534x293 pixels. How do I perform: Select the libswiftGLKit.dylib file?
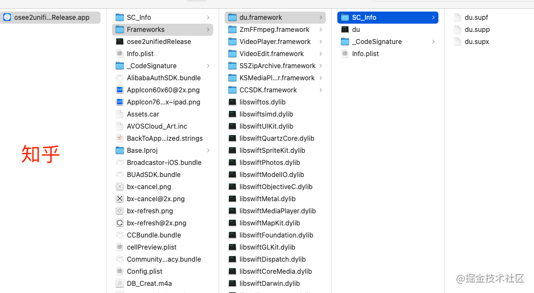click(275, 247)
